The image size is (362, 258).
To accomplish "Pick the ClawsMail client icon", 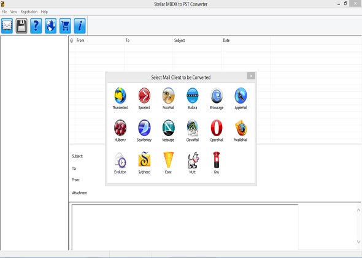I will tap(193, 127).
